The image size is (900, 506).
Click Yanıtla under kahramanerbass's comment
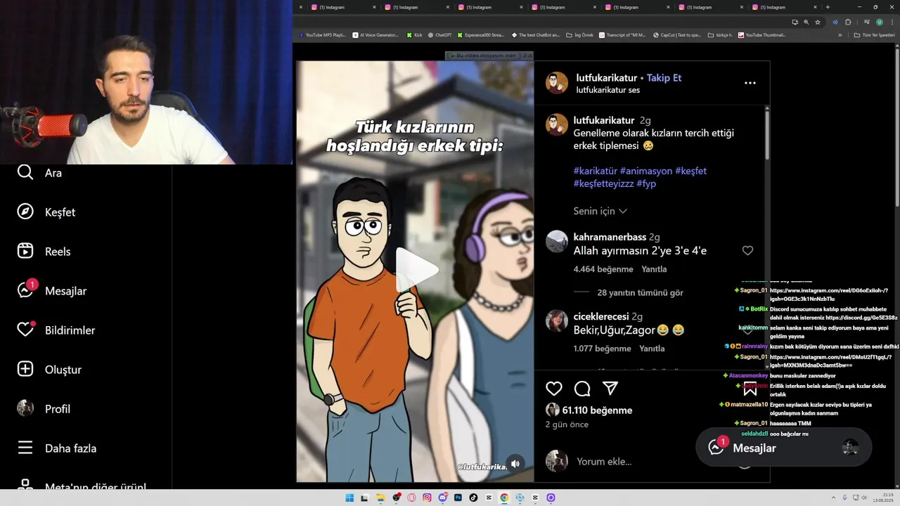pos(654,269)
